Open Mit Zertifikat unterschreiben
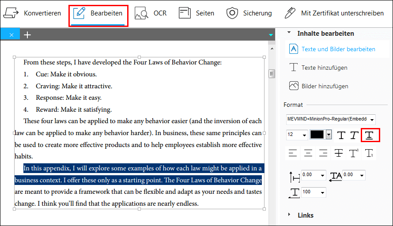 (334, 13)
